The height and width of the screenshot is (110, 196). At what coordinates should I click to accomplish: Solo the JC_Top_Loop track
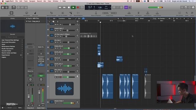pyautogui.click(x=58, y=36)
